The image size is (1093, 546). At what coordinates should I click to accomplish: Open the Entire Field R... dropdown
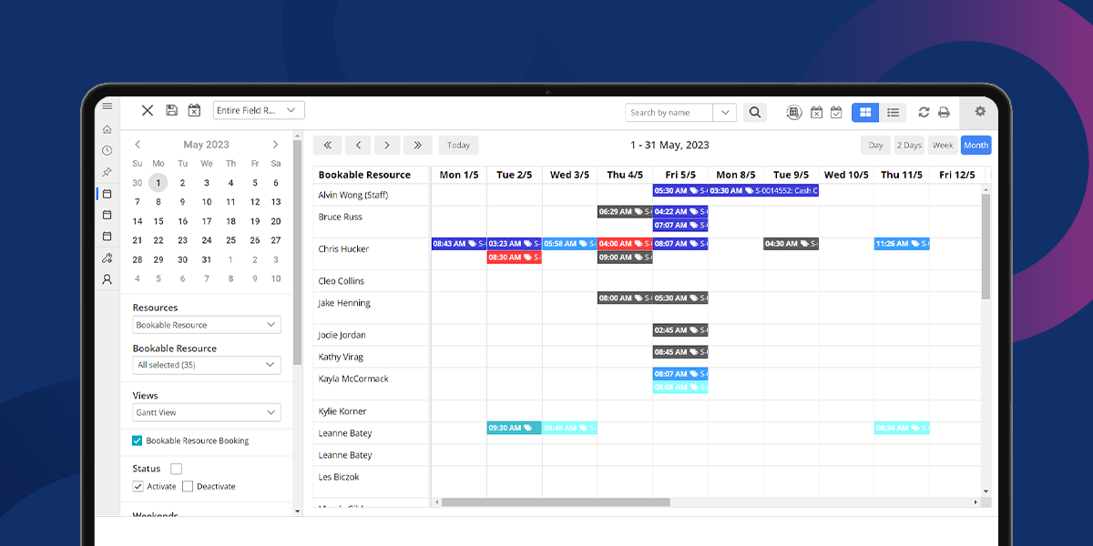[x=259, y=110]
